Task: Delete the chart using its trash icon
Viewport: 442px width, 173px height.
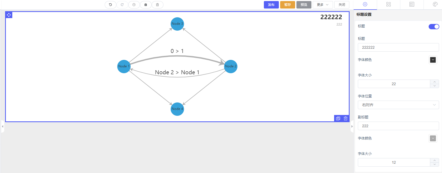Action: pyautogui.click(x=346, y=118)
